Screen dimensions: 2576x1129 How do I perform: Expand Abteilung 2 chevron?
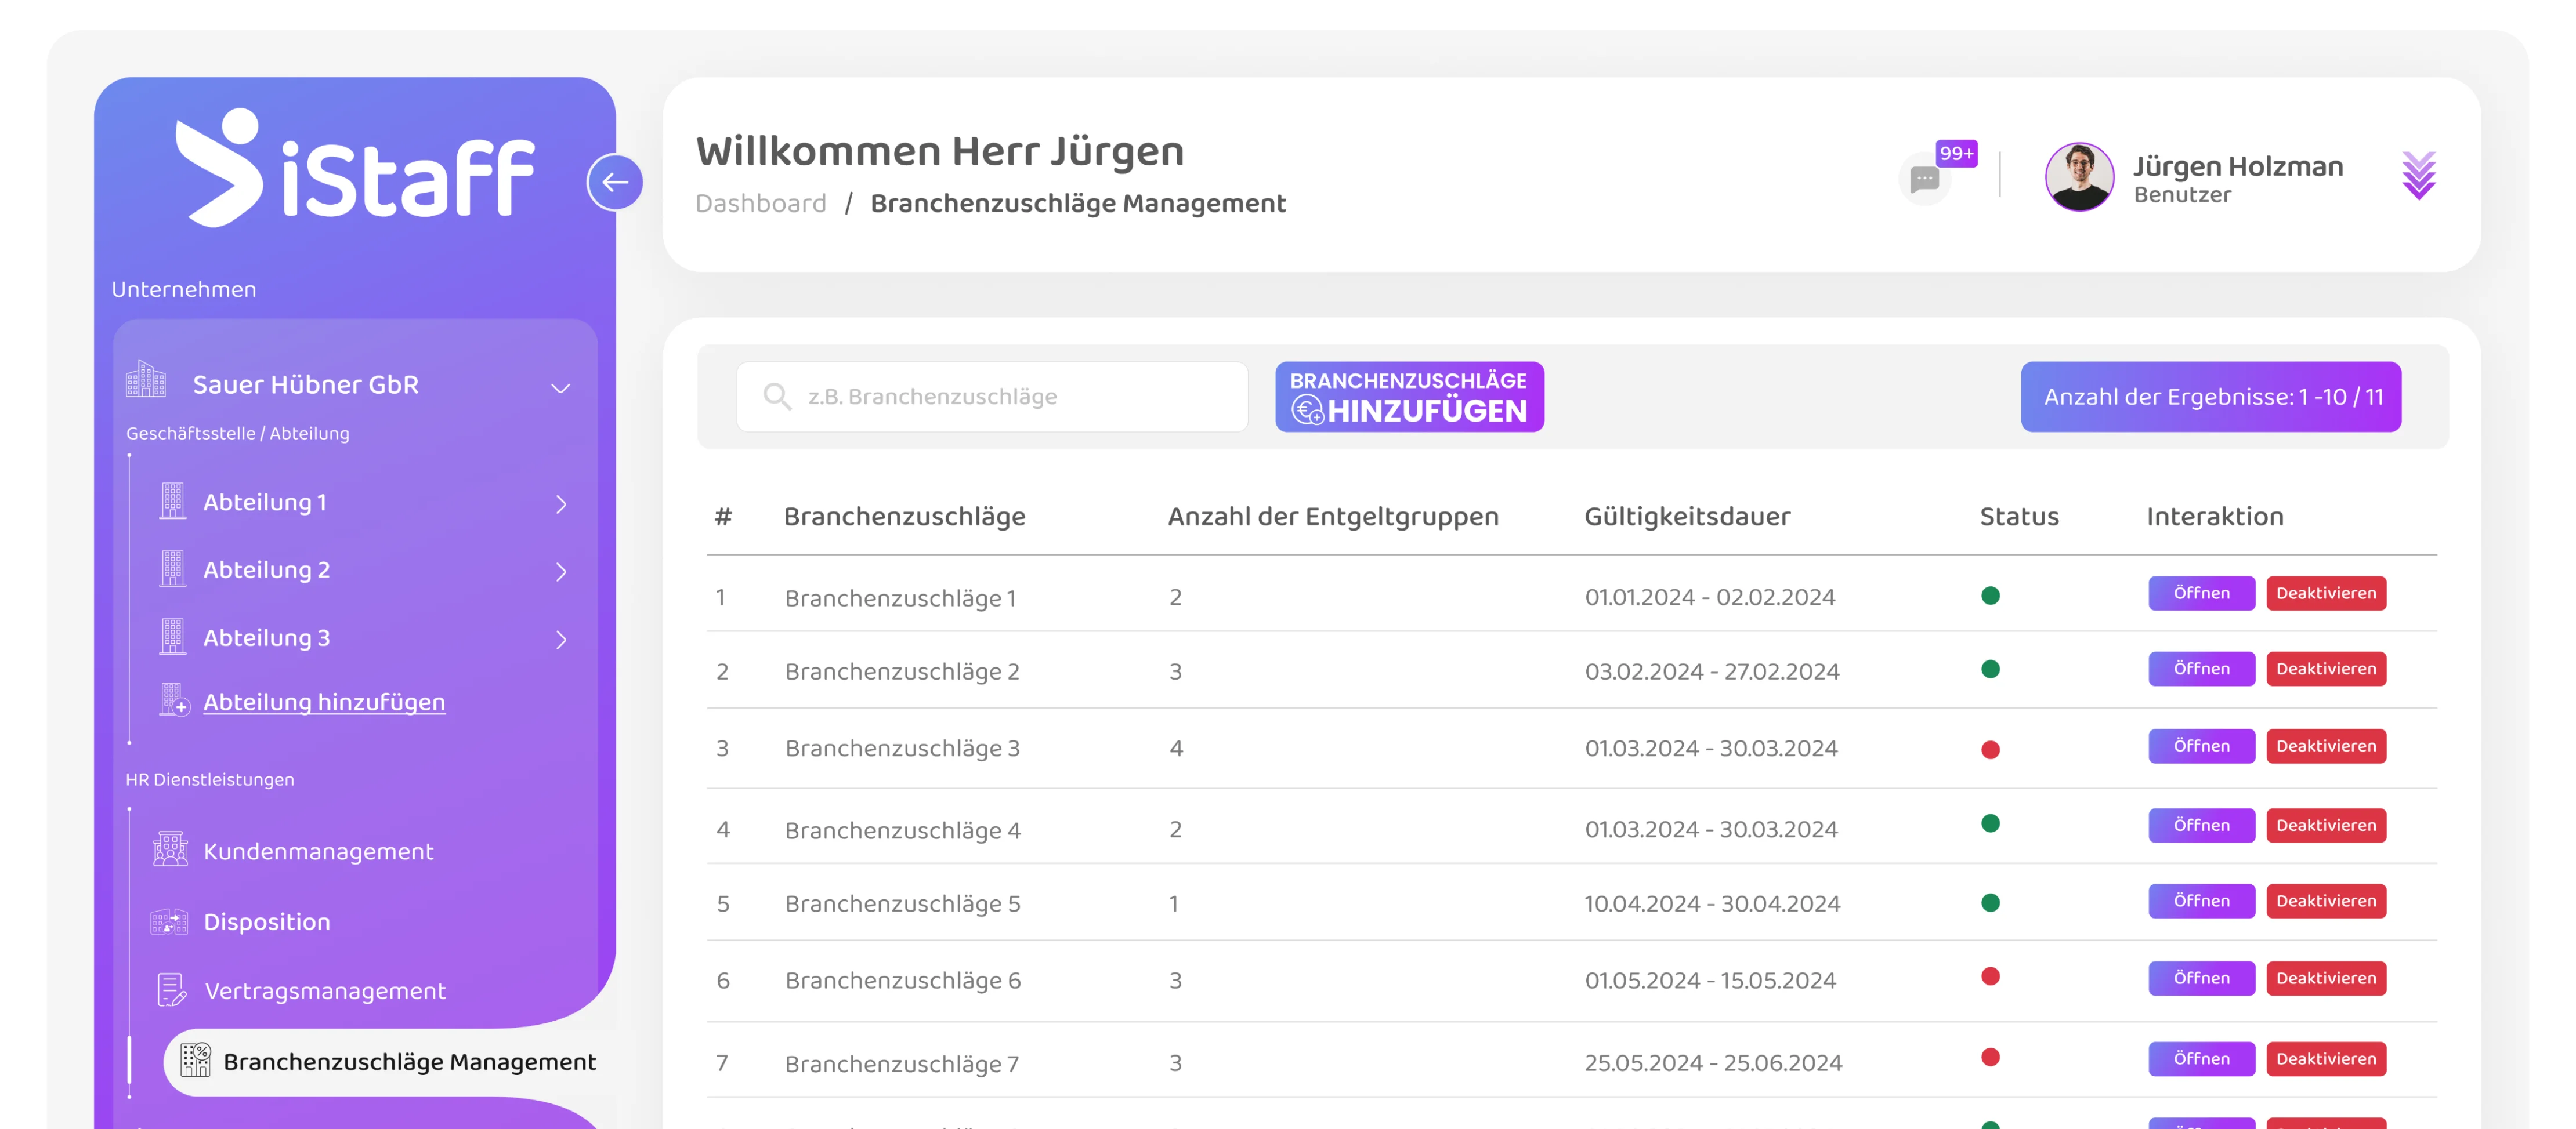point(561,572)
